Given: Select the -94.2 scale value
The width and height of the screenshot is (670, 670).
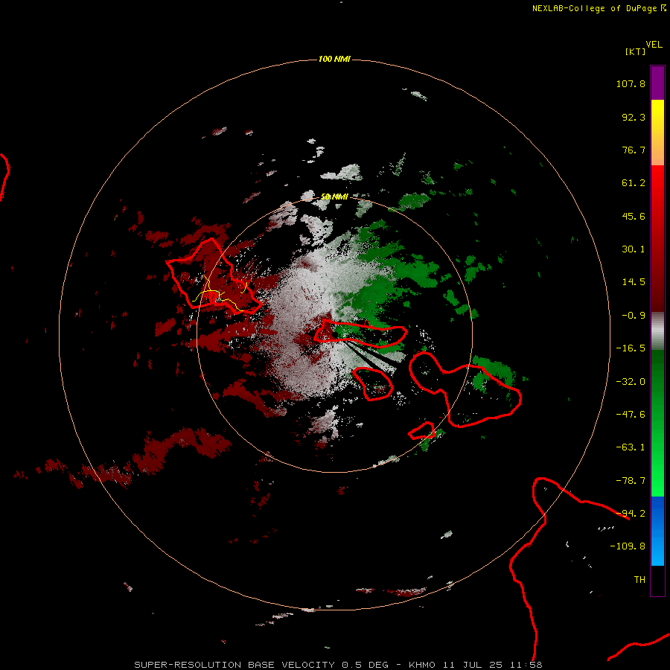Looking at the screenshot, I should [631, 514].
